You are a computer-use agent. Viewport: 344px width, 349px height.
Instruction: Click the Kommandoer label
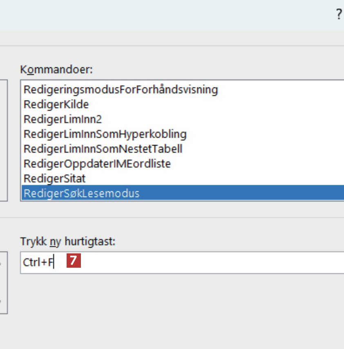(x=56, y=69)
